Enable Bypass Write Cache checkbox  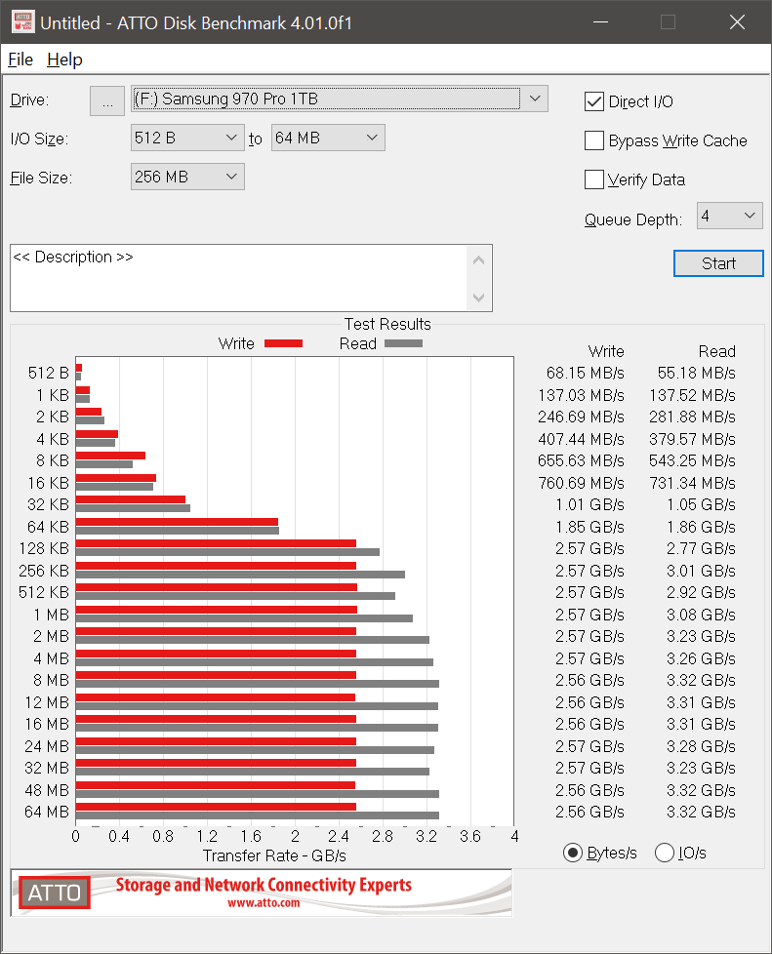[594, 140]
